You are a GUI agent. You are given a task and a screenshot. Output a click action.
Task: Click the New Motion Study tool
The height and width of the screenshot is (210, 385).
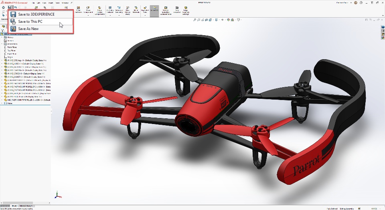[128, 11]
